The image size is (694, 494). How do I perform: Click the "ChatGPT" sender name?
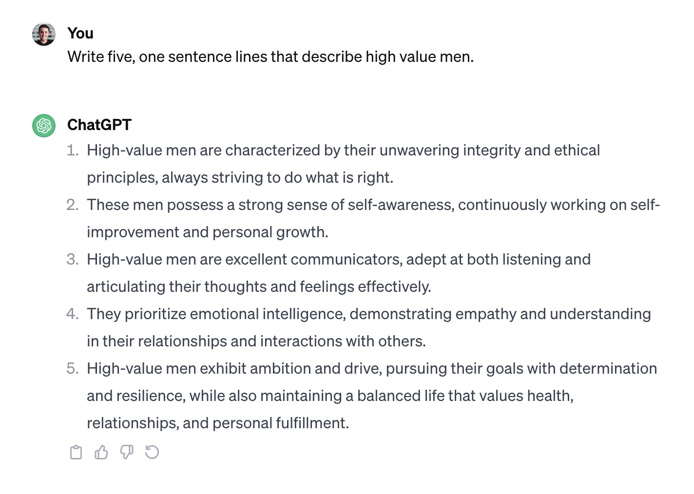(x=99, y=125)
